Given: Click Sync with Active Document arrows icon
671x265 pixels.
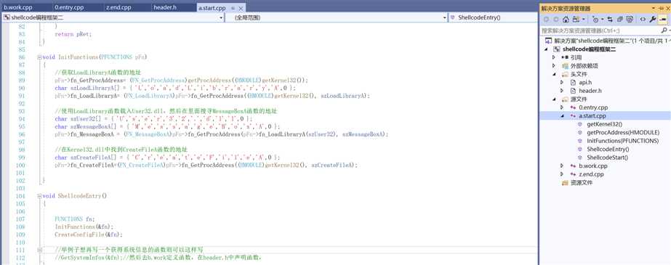Looking at the screenshot, I should pos(610,20).
